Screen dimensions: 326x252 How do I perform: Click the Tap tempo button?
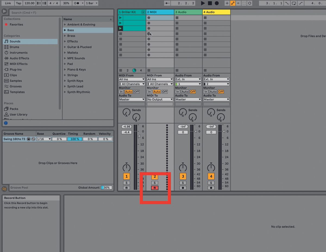pyautogui.click(x=18, y=3)
